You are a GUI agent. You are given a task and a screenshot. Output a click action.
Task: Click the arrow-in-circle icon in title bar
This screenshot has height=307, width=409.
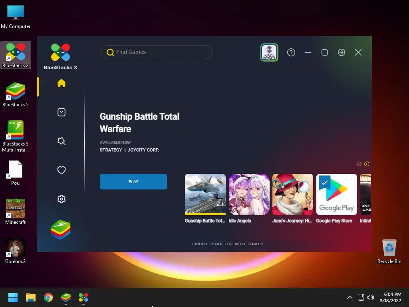tap(341, 52)
